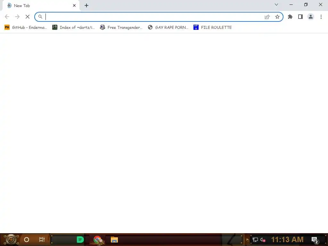Open the Extensions puzzle-piece menu
The width and height of the screenshot is (328, 246).
point(290,17)
